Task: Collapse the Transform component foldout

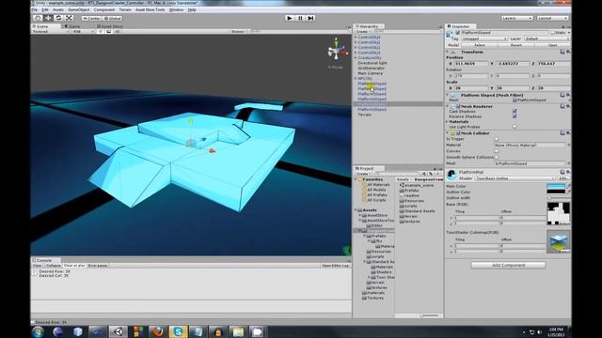Action: pos(448,52)
